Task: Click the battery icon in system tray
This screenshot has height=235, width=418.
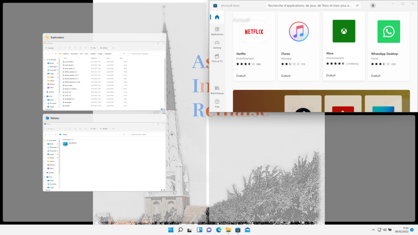Action: [x=390, y=230]
